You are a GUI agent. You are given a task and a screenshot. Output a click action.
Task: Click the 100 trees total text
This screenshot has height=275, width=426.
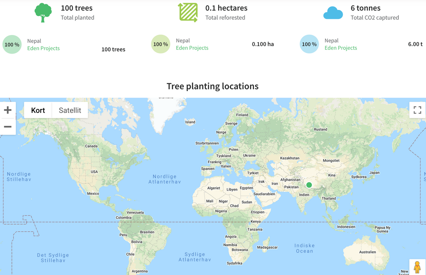(x=113, y=49)
